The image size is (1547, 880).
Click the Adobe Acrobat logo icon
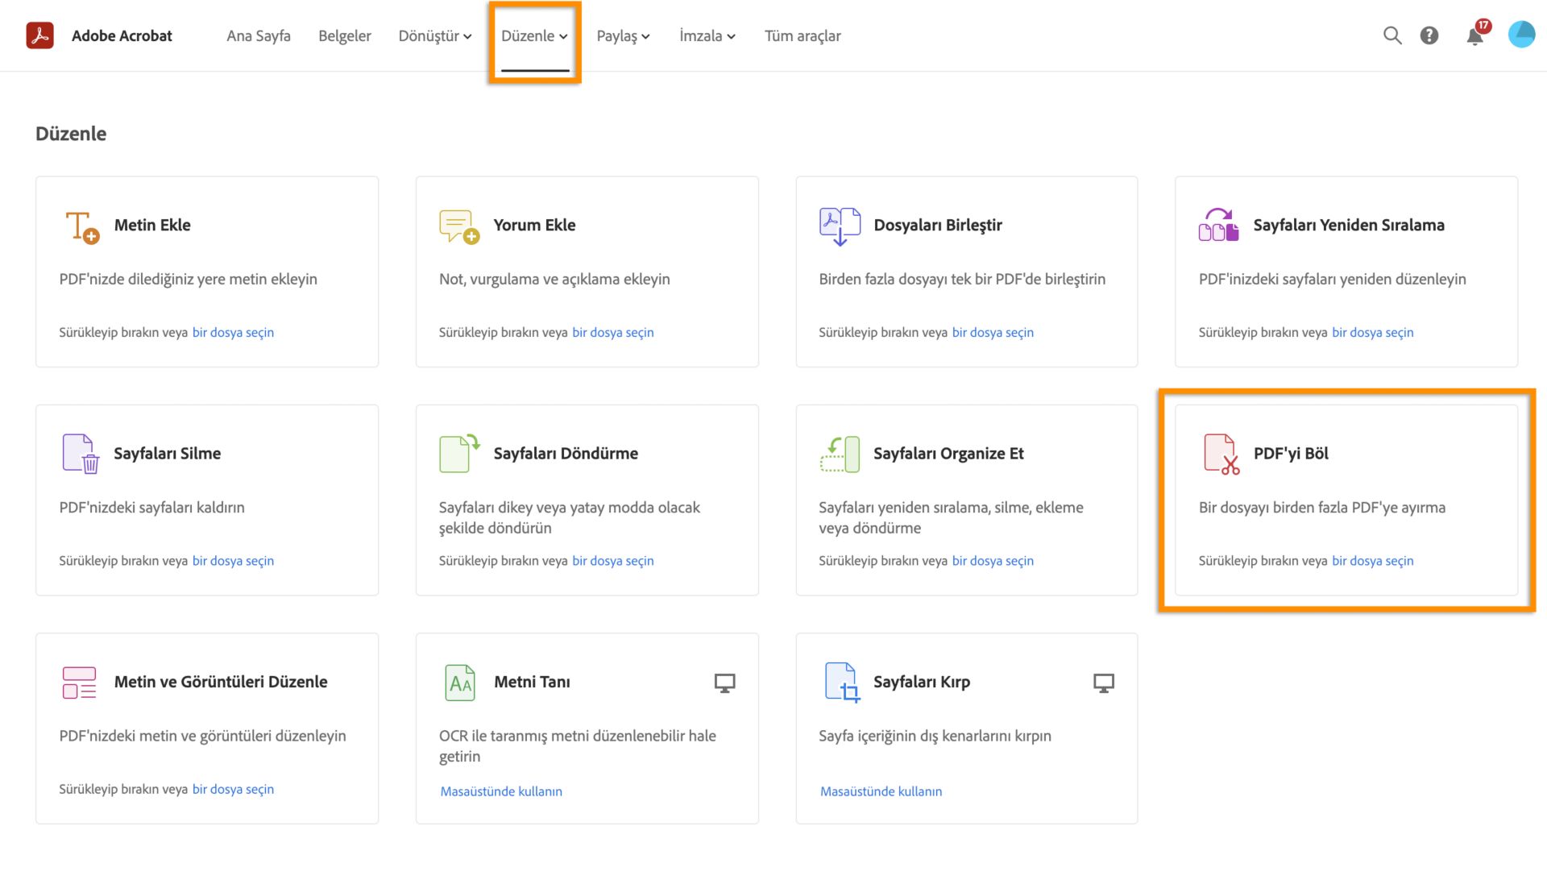tap(39, 35)
